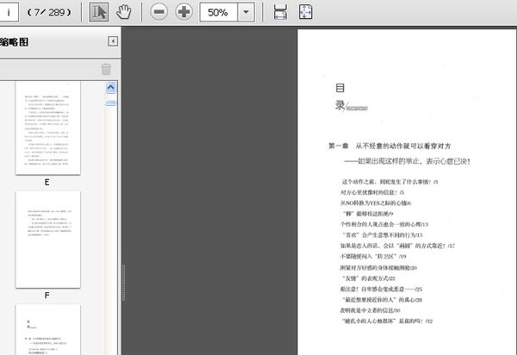517x355 pixels.
Task: Open the table of contents page thumbnail
Action: point(47,329)
